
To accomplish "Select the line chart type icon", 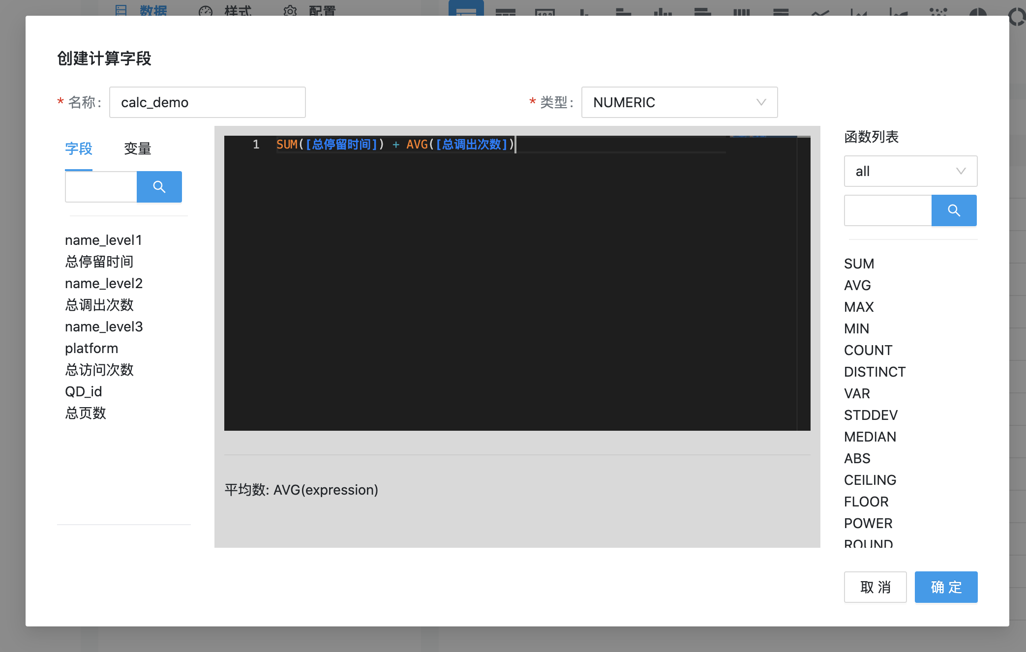I will click(x=820, y=12).
